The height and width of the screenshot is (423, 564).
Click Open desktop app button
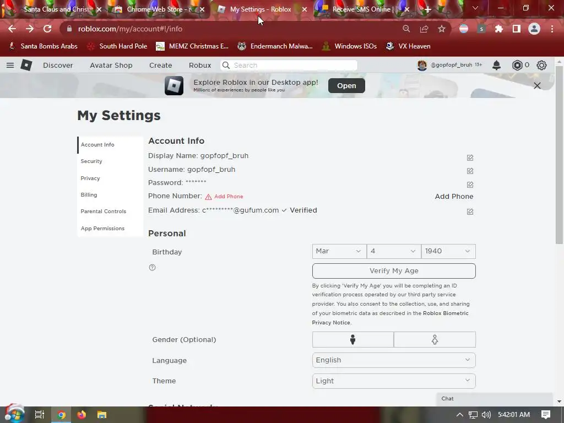[x=346, y=85]
